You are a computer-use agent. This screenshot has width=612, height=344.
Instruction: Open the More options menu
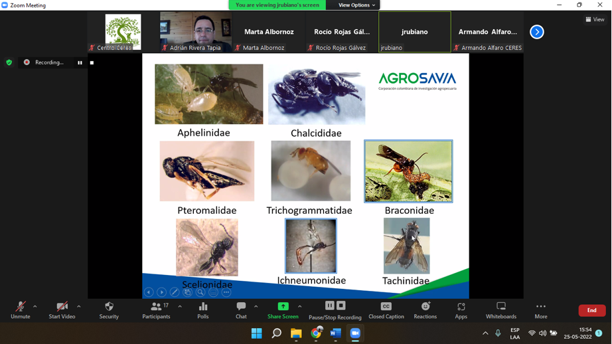[x=541, y=310]
